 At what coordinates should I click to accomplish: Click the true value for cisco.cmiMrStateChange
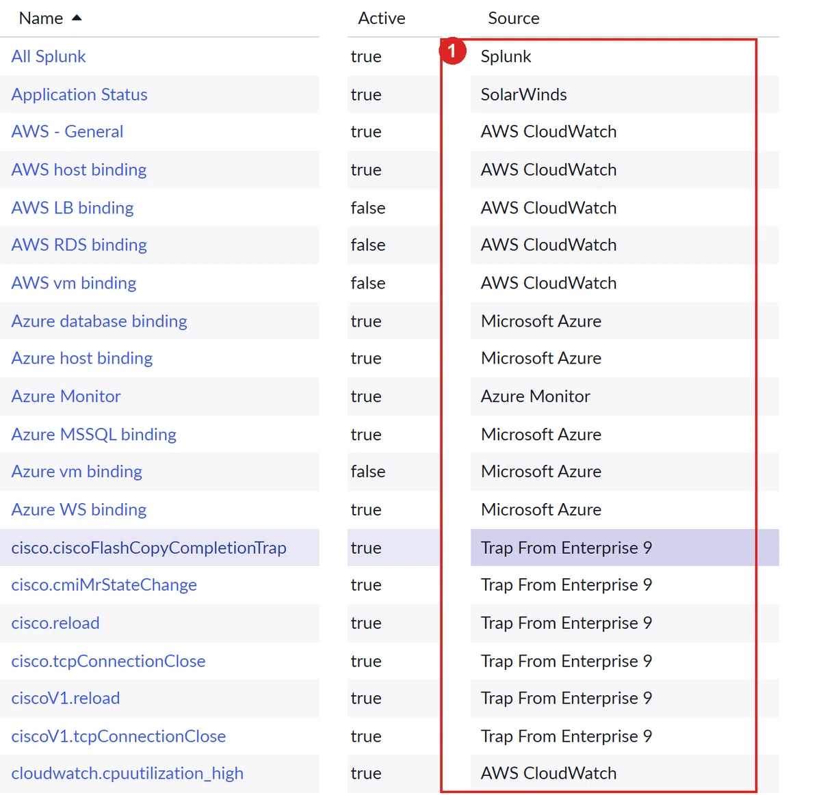[x=366, y=585]
